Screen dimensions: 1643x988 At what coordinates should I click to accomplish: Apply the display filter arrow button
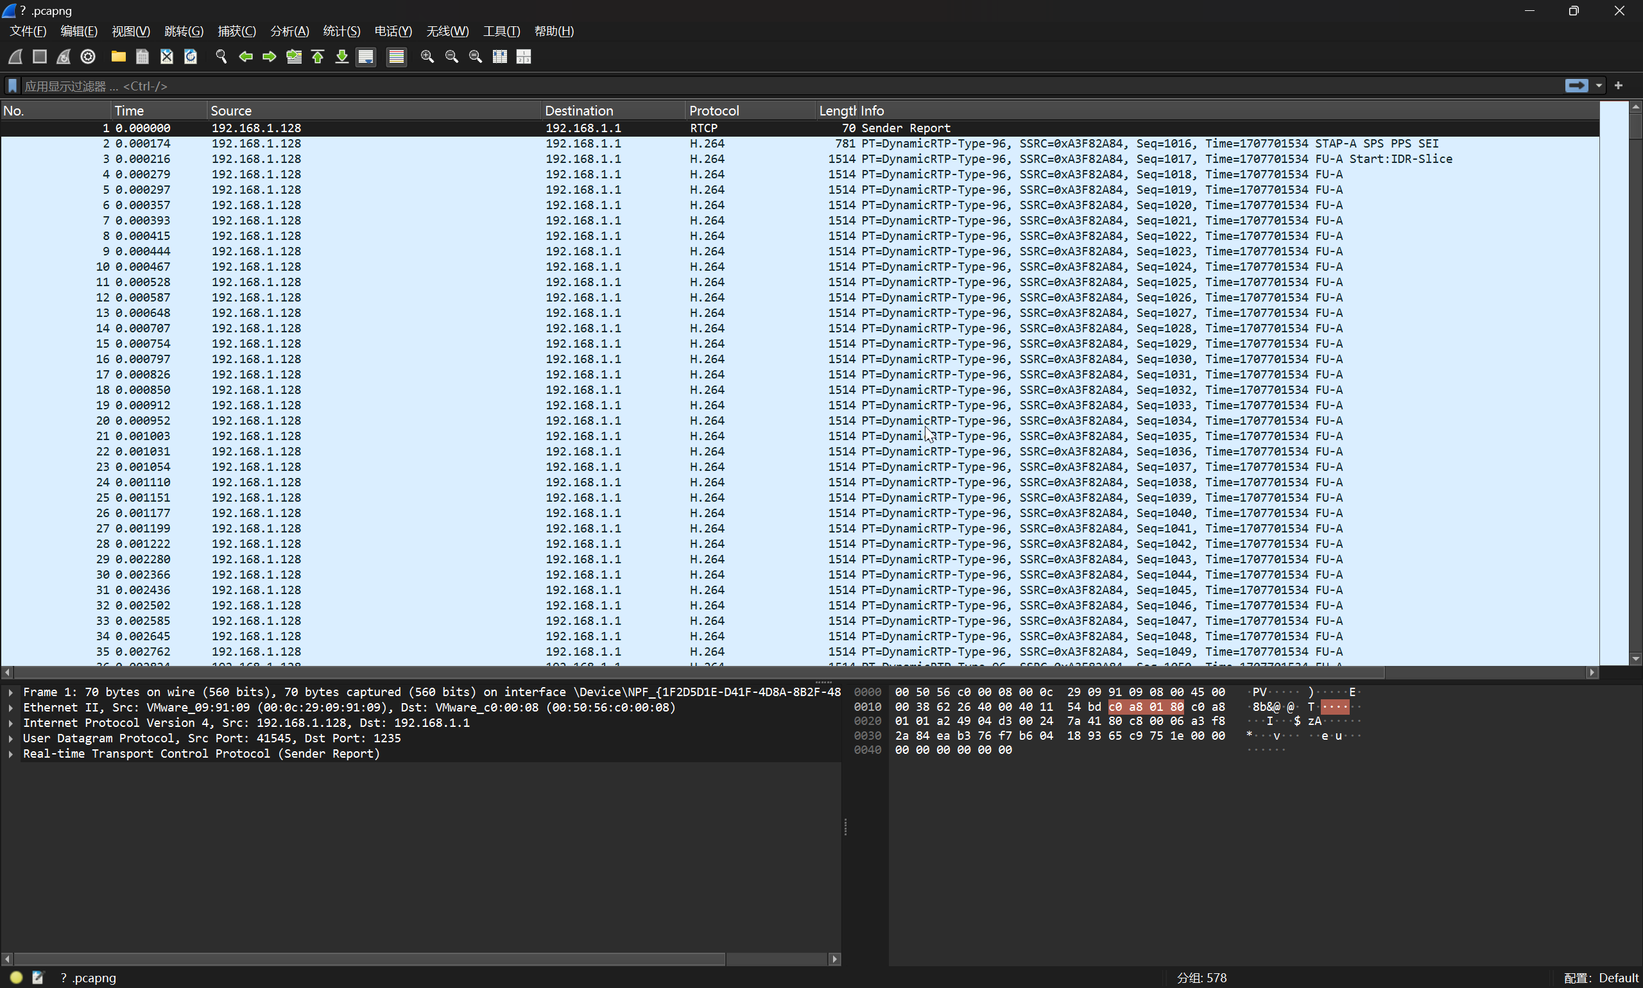(1576, 85)
